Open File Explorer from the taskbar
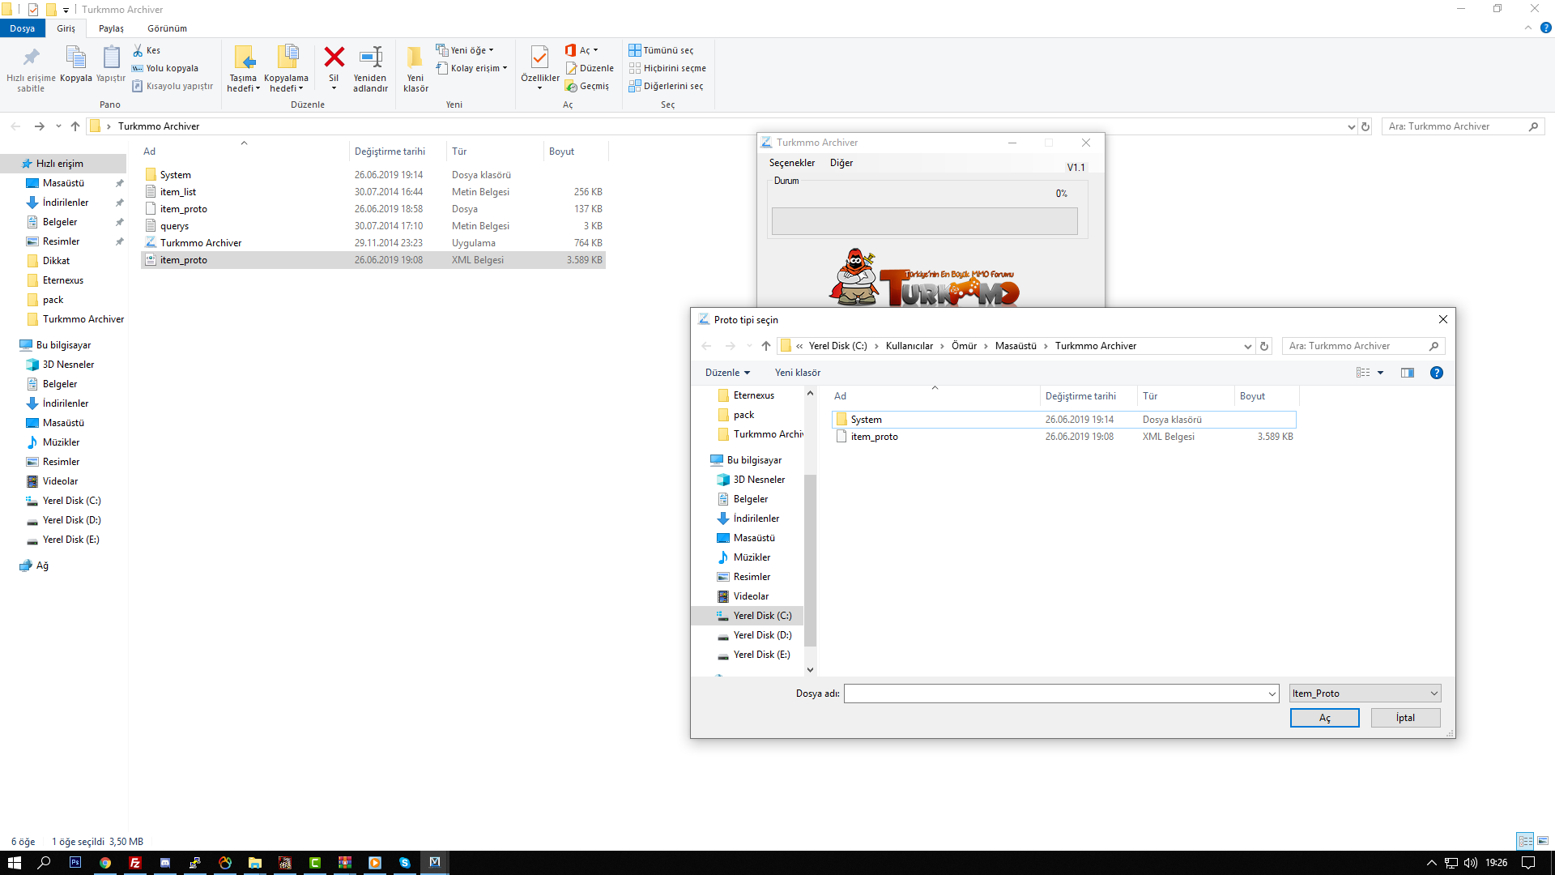The width and height of the screenshot is (1555, 875). point(255,863)
